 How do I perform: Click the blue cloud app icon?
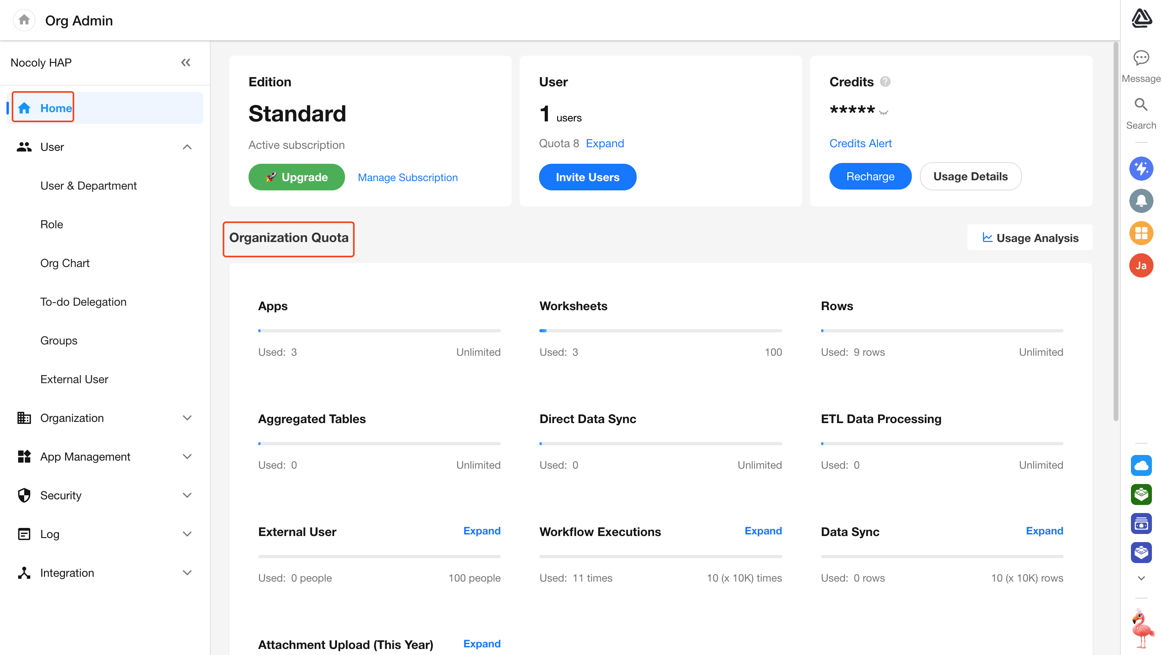[1141, 465]
